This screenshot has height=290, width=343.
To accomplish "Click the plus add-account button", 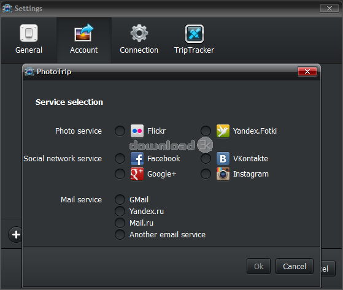I will 16,234.
